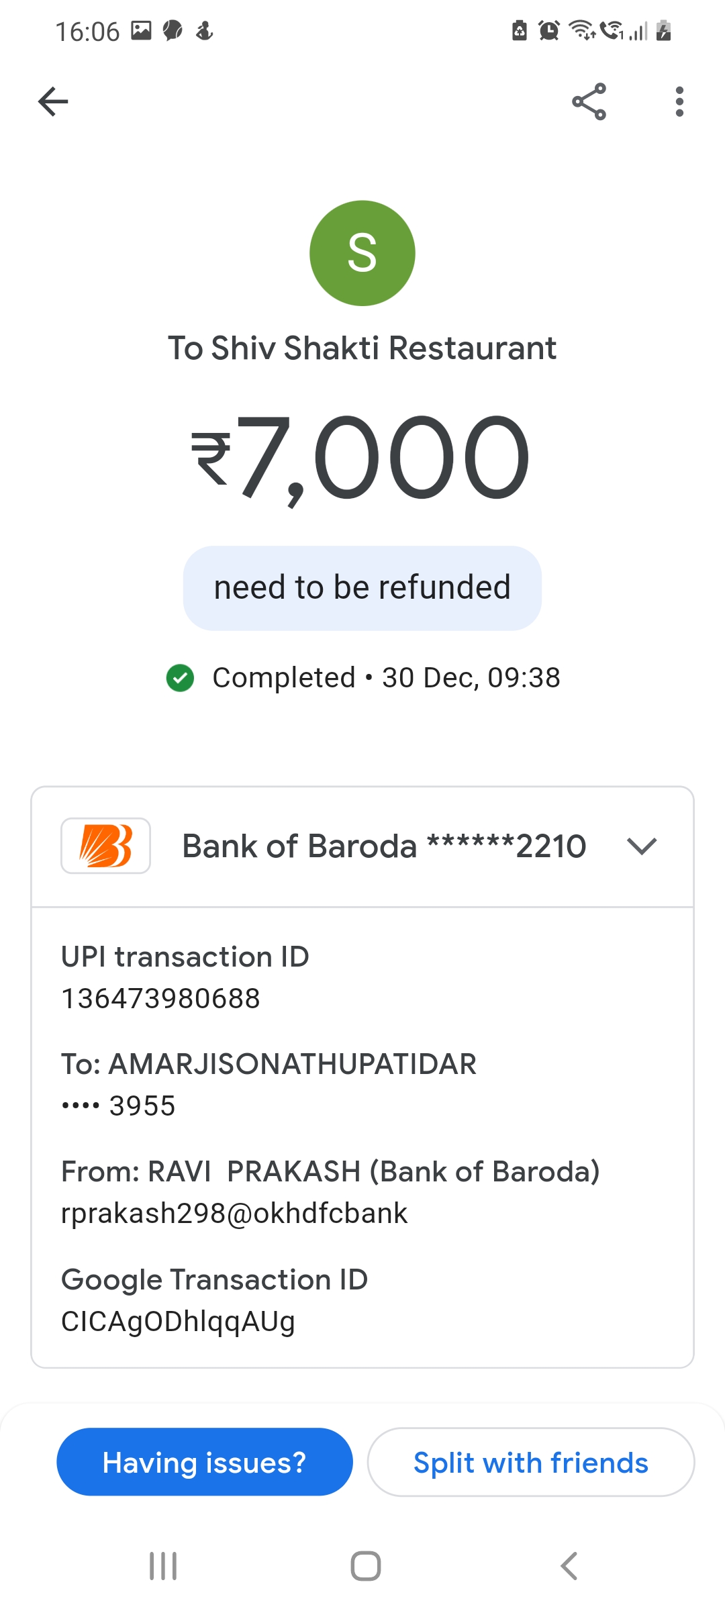Viewport: 725px width, 1611px height.
Task: Tap the UPI transaction ID number
Action: [x=160, y=999]
